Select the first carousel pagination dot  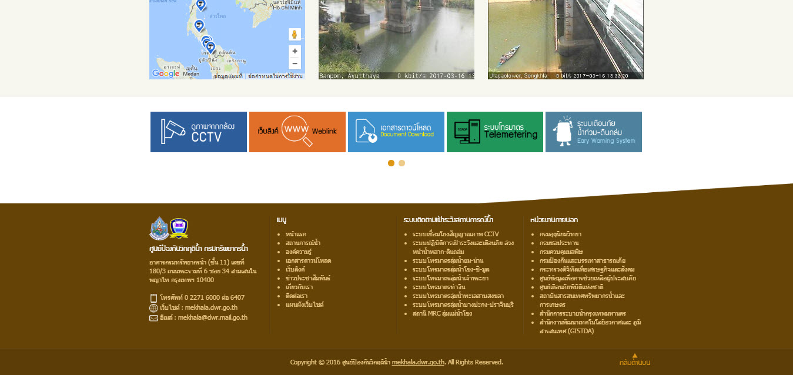[392, 163]
